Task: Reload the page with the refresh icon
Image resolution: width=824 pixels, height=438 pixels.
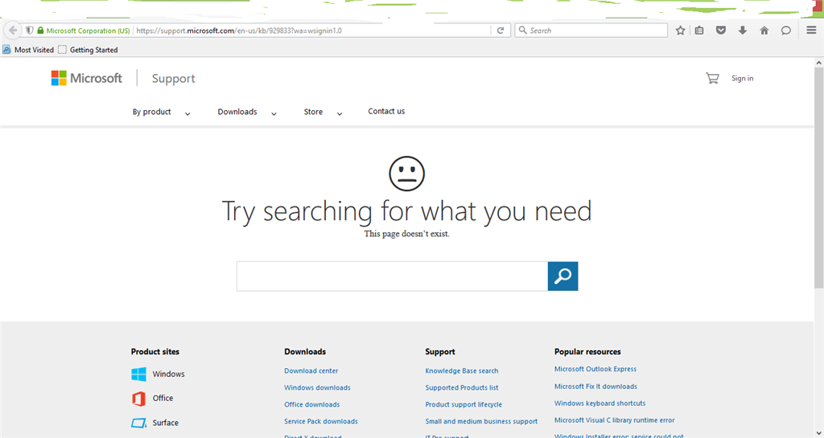Action: [x=501, y=31]
